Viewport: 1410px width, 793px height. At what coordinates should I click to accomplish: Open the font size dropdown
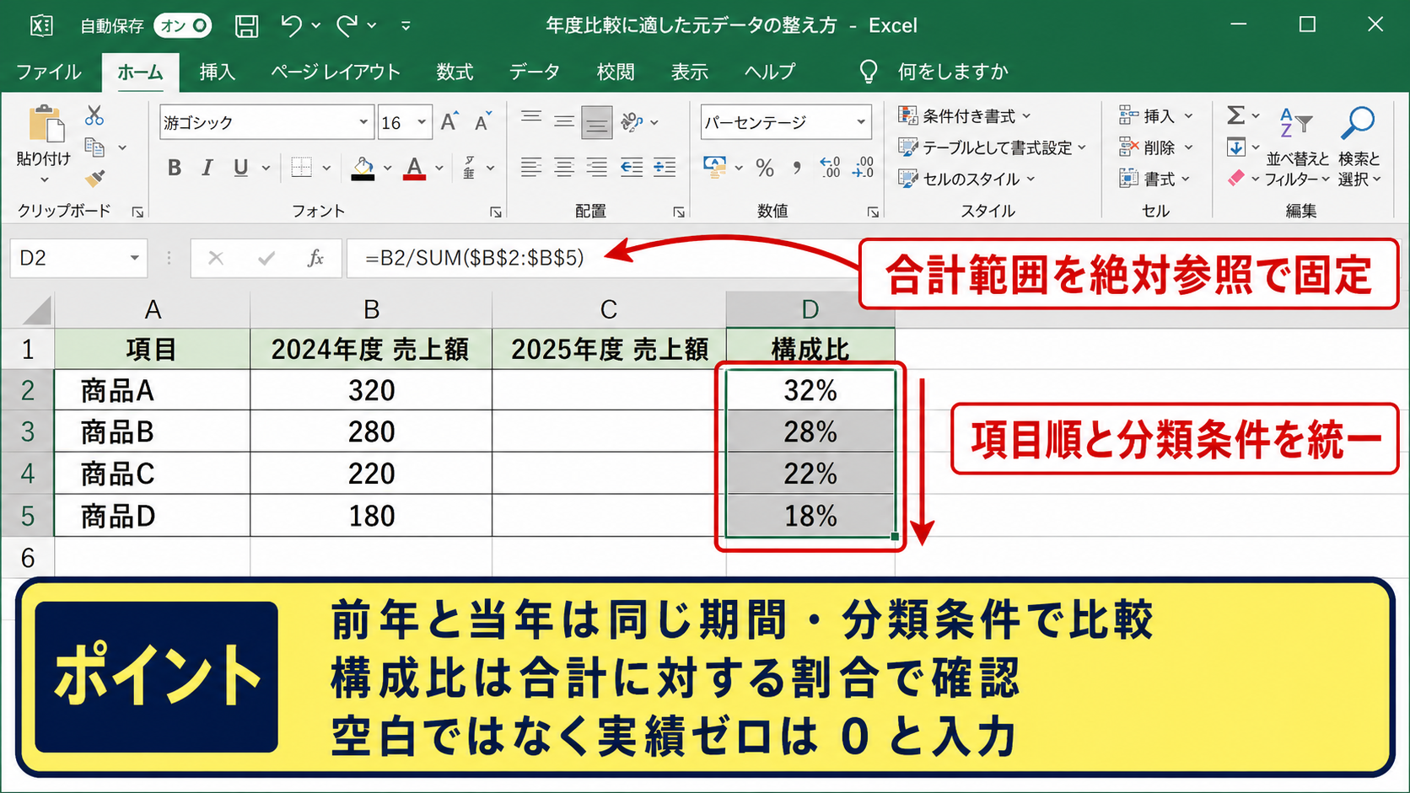422,122
